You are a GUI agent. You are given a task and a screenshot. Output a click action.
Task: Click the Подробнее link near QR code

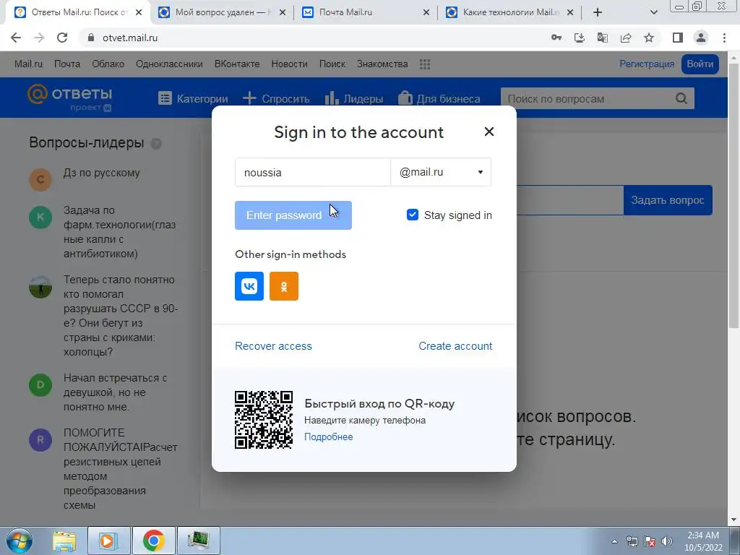[x=329, y=436]
